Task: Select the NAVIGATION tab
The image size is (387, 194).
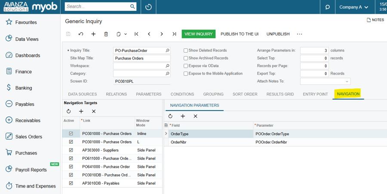Action: pos(348,94)
